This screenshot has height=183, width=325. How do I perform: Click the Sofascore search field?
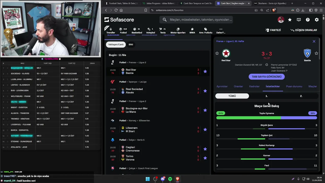click(196, 20)
